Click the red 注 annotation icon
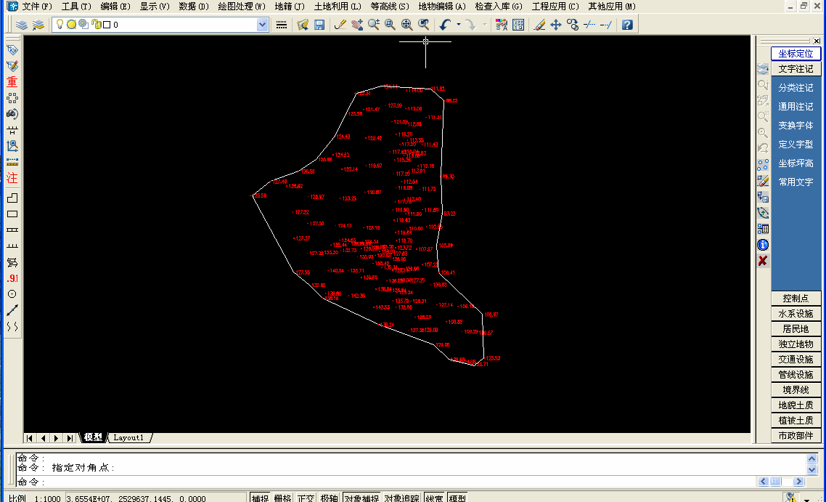Screen dimensions: 826x502 tap(12, 178)
